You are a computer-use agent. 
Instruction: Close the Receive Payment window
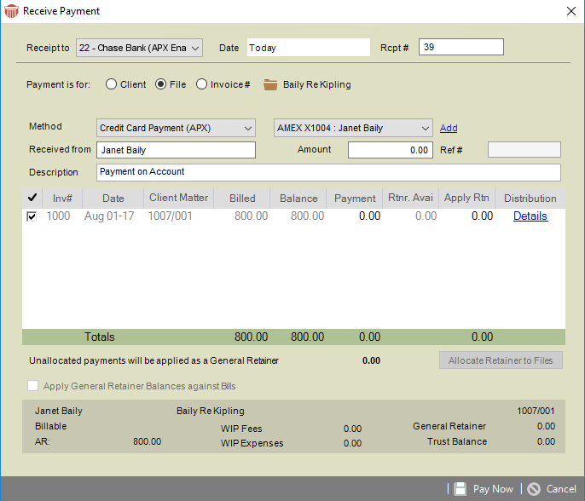tap(571, 11)
